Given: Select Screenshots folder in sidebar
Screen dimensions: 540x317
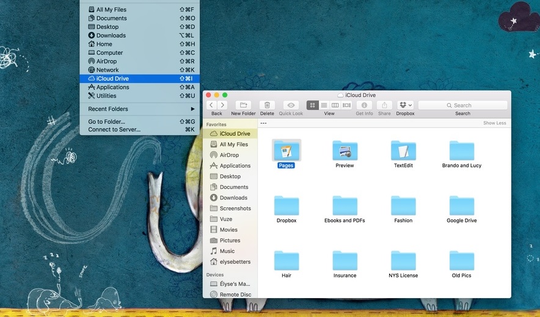Looking at the screenshot, I should (230, 208).
